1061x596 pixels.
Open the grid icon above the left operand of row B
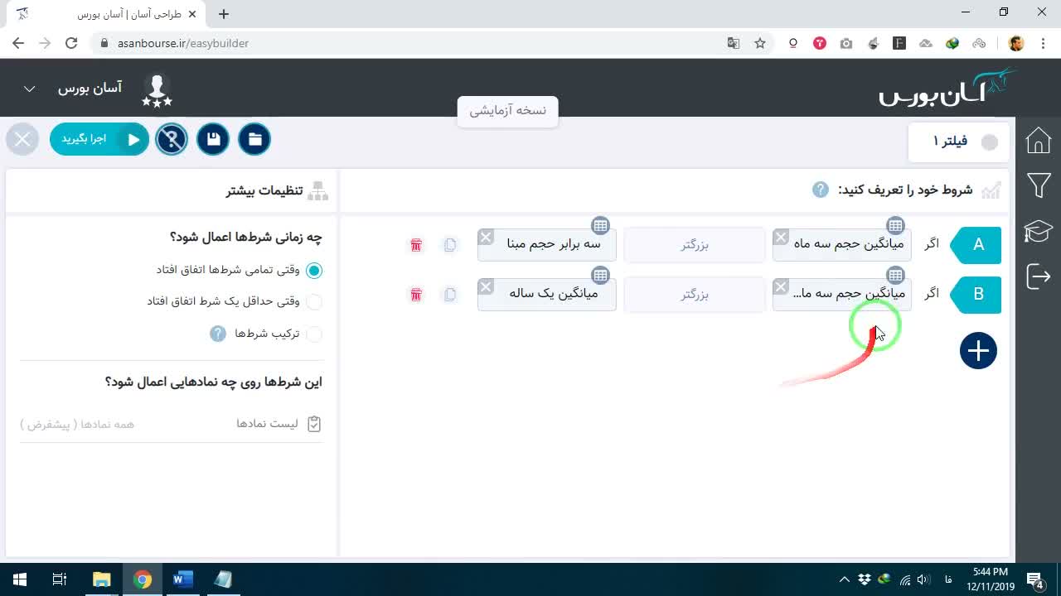tap(895, 275)
